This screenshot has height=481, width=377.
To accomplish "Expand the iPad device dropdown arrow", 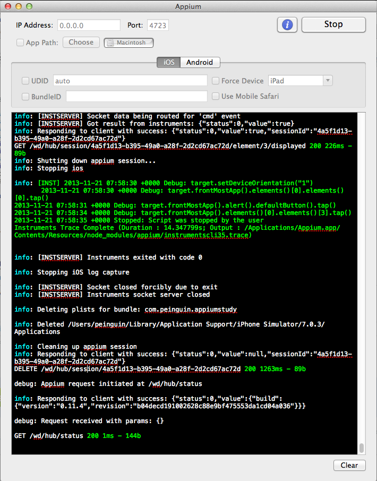I will pyautogui.click(x=328, y=81).
